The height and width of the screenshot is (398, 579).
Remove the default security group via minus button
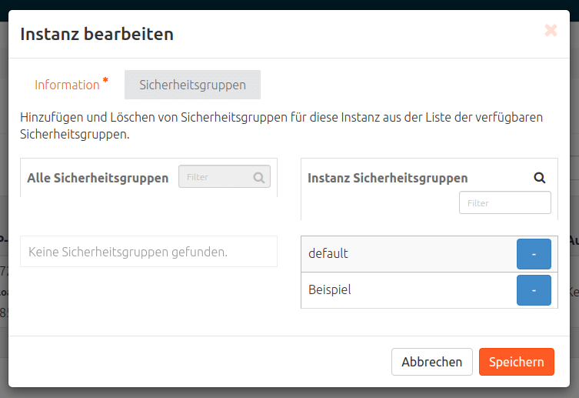tap(534, 253)
